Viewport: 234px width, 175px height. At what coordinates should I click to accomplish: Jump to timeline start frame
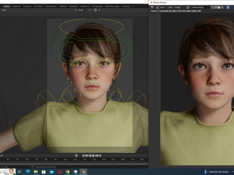pyautogui.click(x=83, y=156)
